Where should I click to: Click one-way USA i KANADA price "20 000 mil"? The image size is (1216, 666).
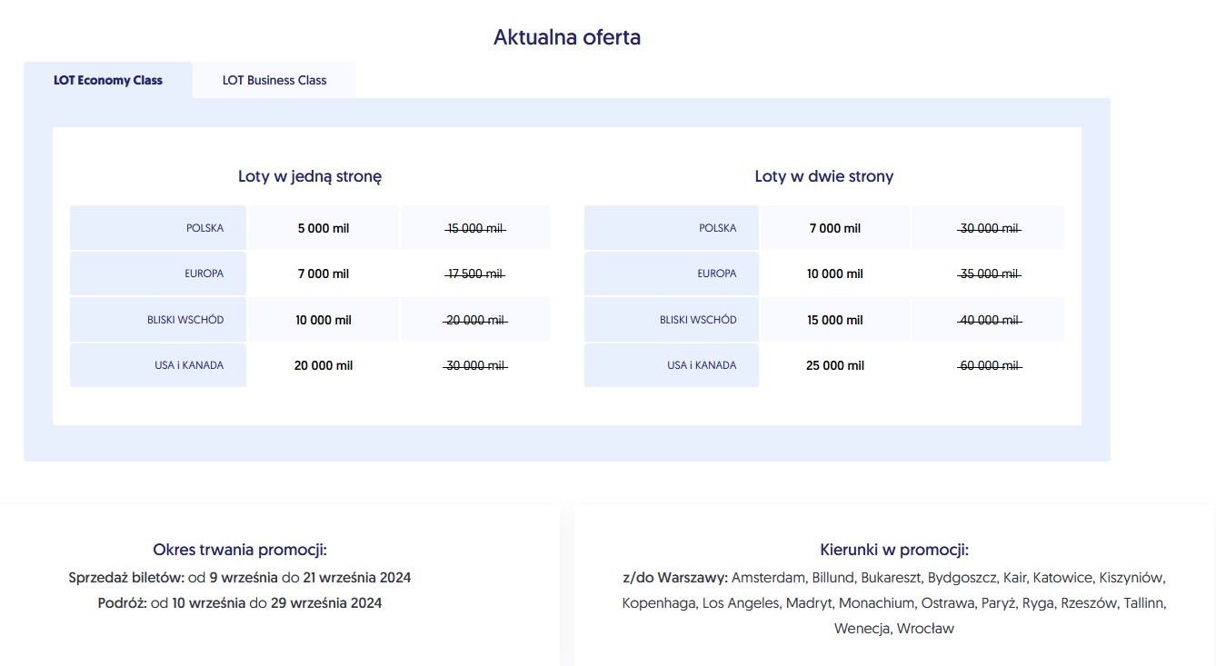tap(324, 365)
